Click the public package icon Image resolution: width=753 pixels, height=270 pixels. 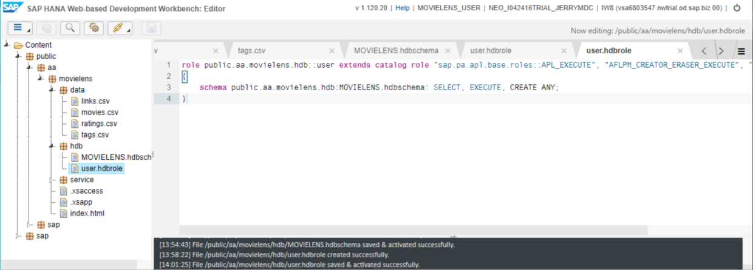click(x=30, y=56)
